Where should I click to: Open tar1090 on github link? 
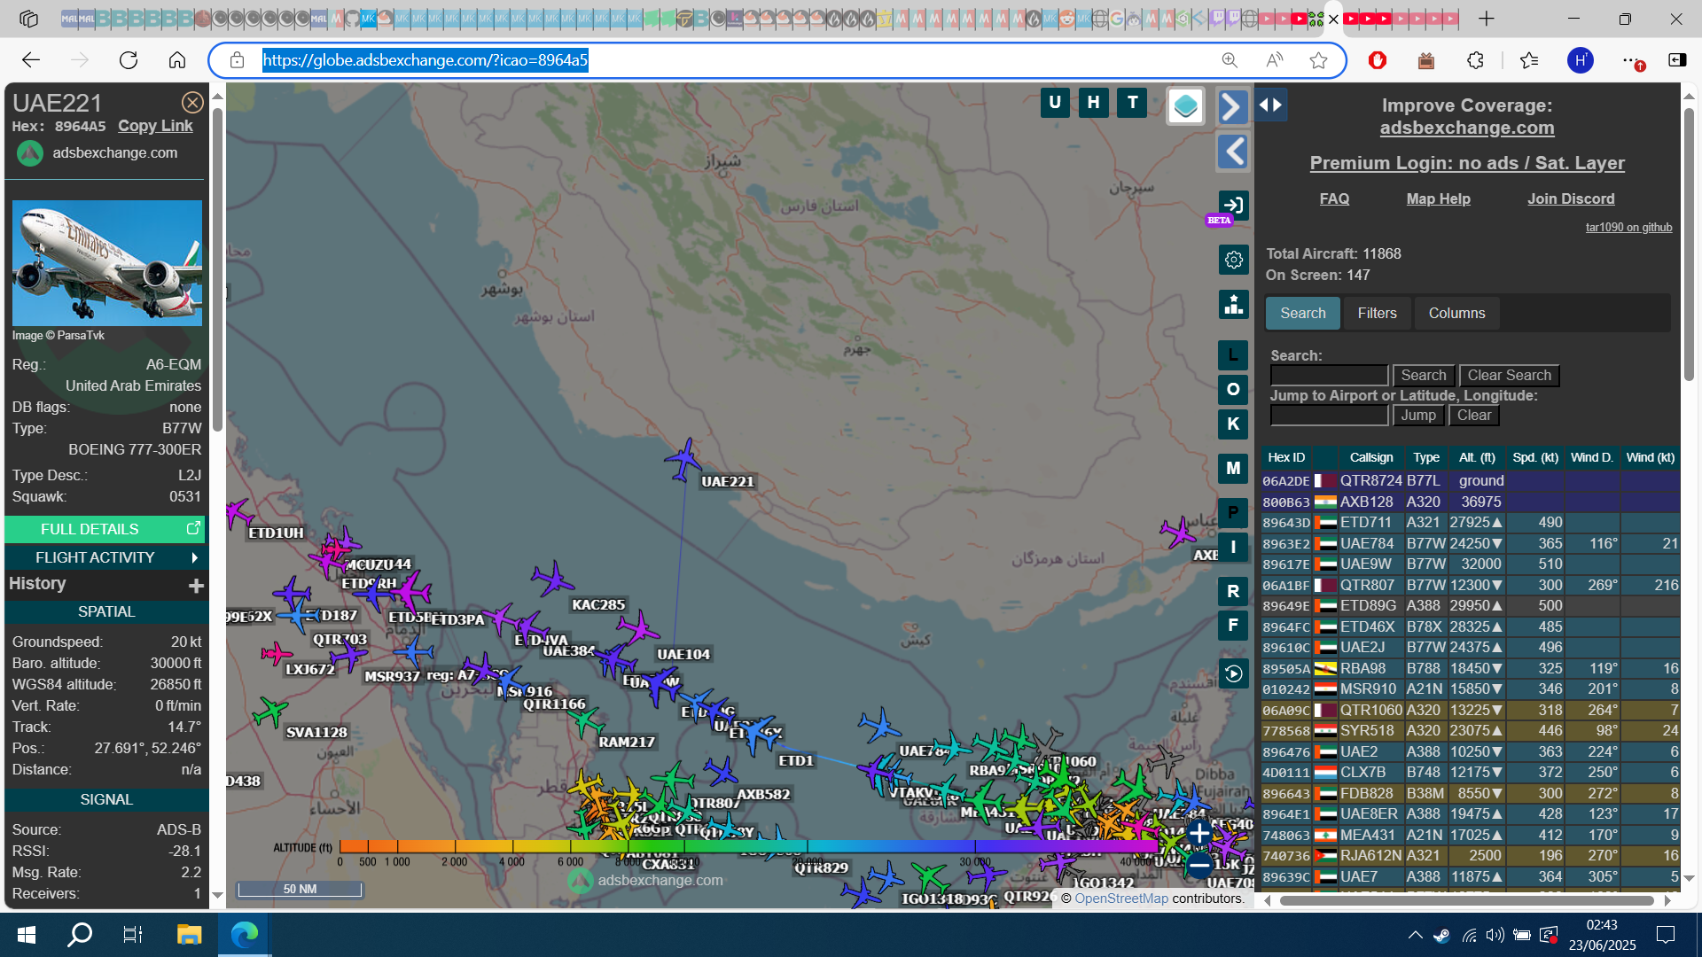tap(1628, 228)
